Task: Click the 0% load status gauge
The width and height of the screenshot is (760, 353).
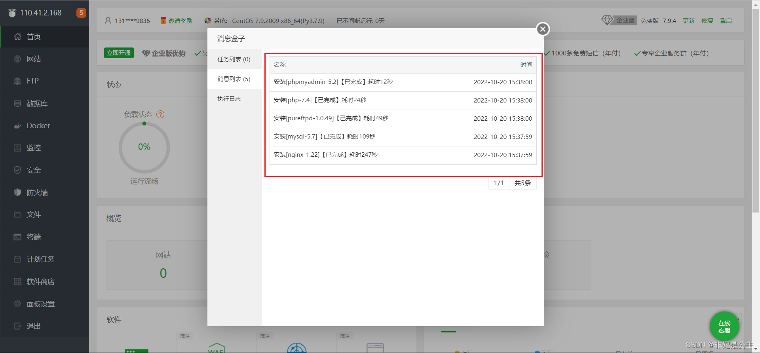Action: [x=144, y=147]
